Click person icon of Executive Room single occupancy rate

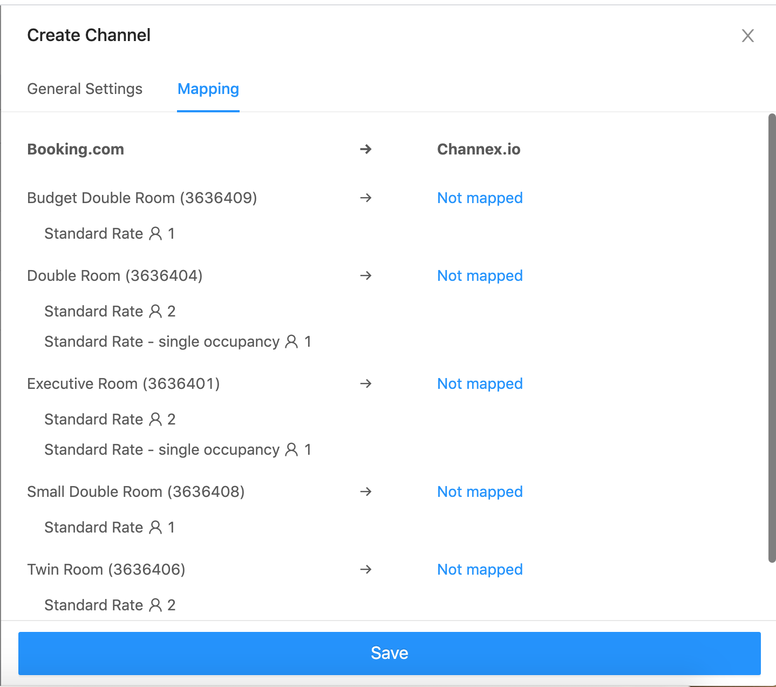tap(291, 449)
